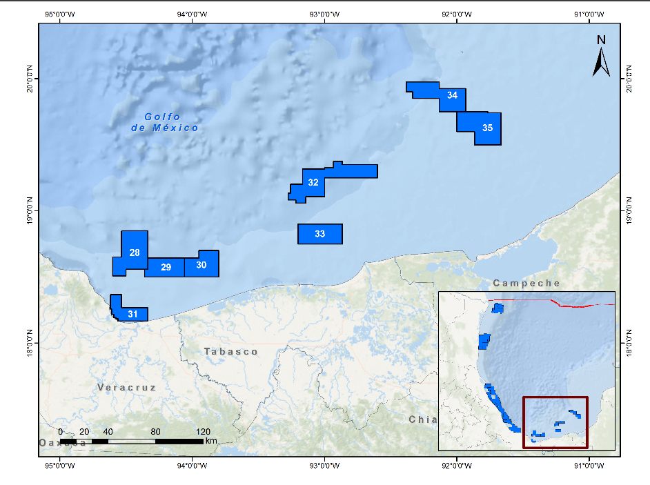Select coastal block 31

coord(132,315)
